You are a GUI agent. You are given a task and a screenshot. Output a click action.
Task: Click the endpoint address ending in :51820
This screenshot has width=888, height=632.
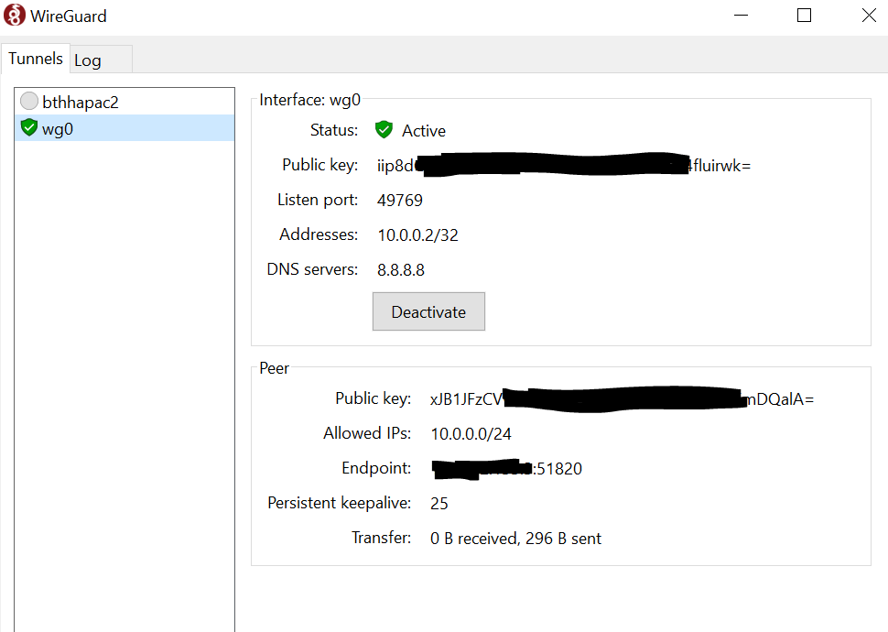tap(506, 469)
